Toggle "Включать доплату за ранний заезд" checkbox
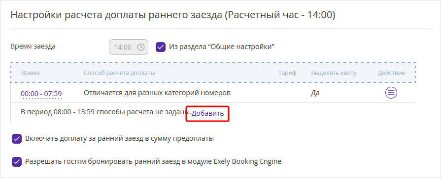Screen dimensions: 441x178 tap(17, 139)
